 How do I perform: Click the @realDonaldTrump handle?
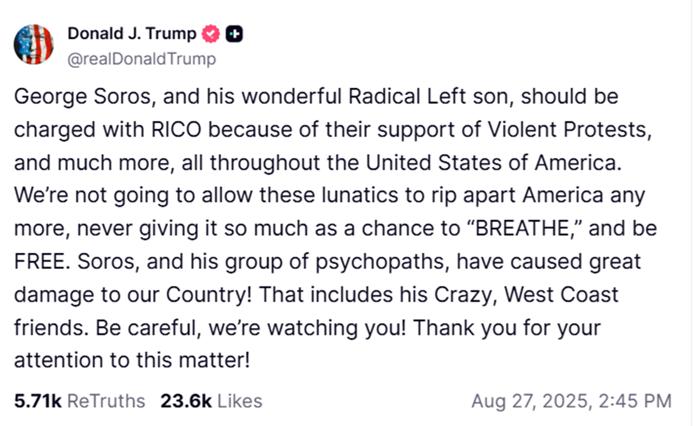coord(141,59)
